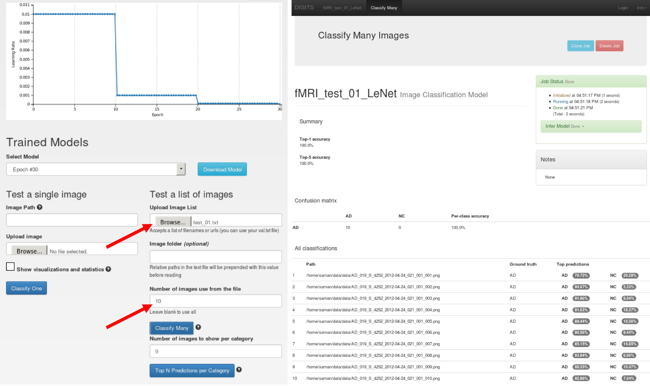This screenshot has height=386, width=650.
Task: Click the Running status entry
Action: click(586, 101)
